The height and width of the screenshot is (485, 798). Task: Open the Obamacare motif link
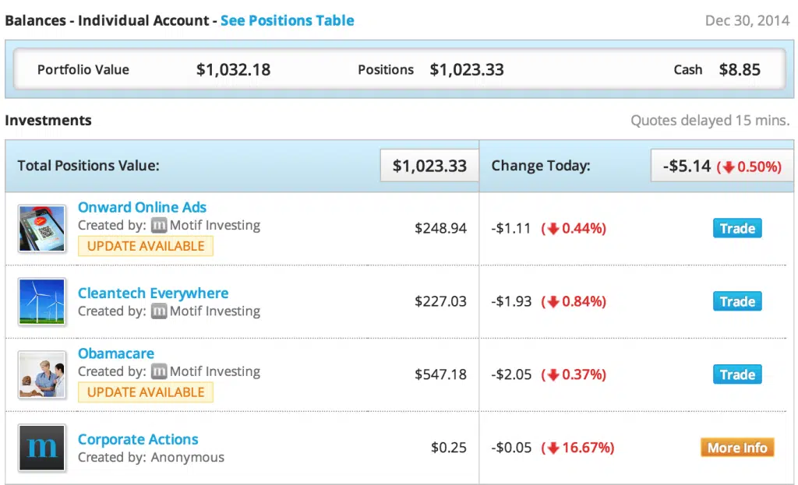(x=116, y=353)
